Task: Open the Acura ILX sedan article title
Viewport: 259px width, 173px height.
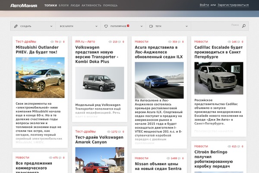Action: (x=159, y=52)
